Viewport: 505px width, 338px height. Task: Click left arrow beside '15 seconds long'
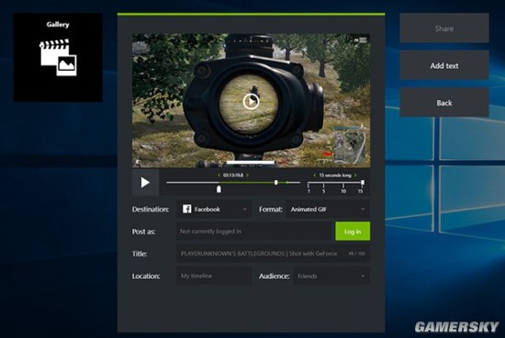click(x=315, y=175)
